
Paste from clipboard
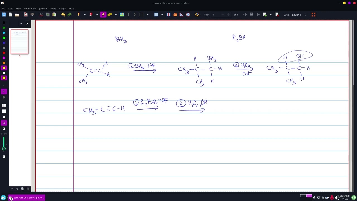(x=54, y=15)
